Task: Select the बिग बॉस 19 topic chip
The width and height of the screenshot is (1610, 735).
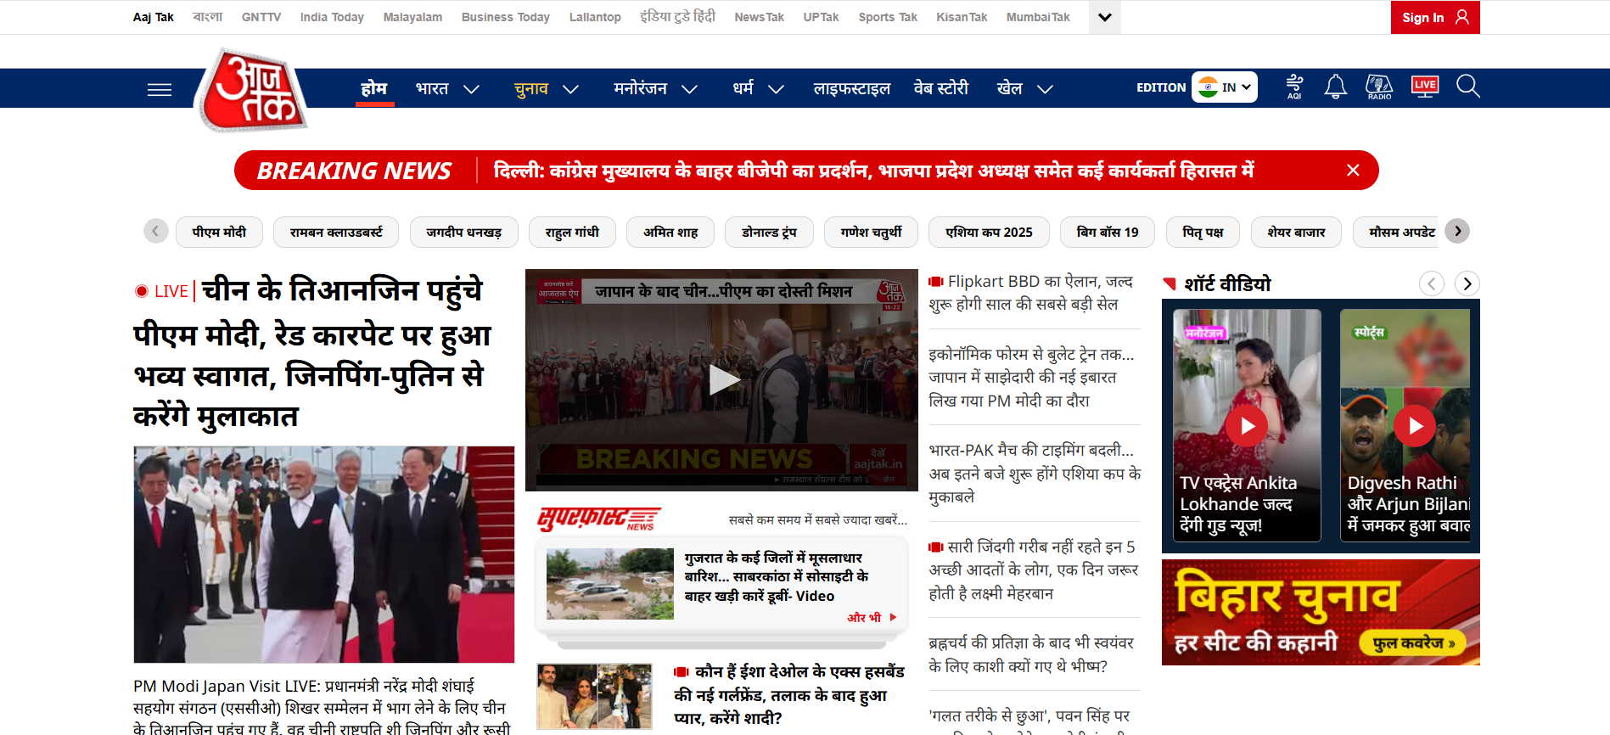Action: 1108,232
